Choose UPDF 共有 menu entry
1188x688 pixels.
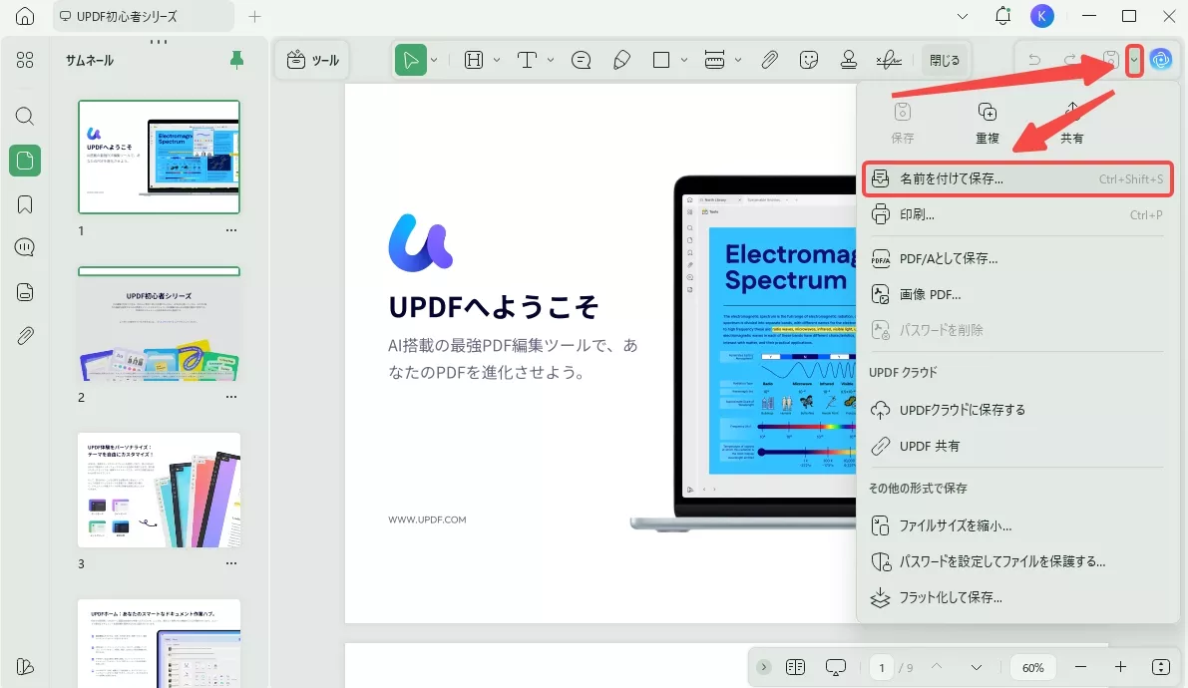[x=1016, y=446]
